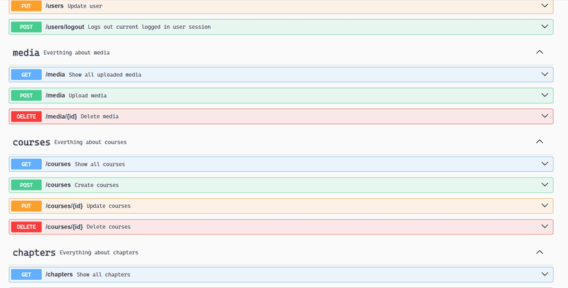Open the chapters tag heading link
568x288 pixels.
(x=34, y=253)
